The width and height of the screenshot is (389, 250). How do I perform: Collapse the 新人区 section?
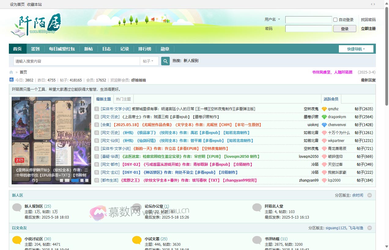tap(369, 195)
